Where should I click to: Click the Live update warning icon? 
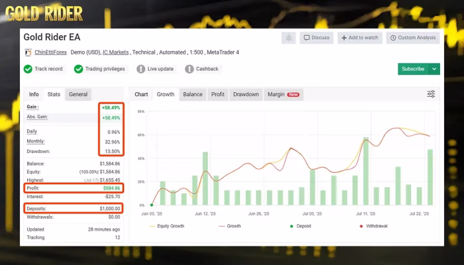141,69
